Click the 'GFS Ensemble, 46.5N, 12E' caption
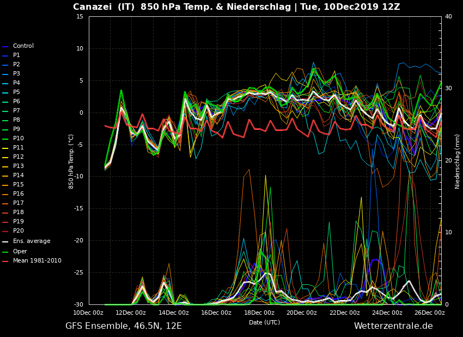This screenshot has height=337, width=463. [x=124, y=326]
